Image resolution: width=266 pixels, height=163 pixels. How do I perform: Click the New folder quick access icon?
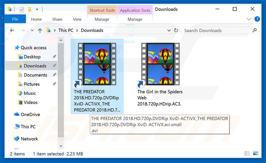tap(30, 9)
